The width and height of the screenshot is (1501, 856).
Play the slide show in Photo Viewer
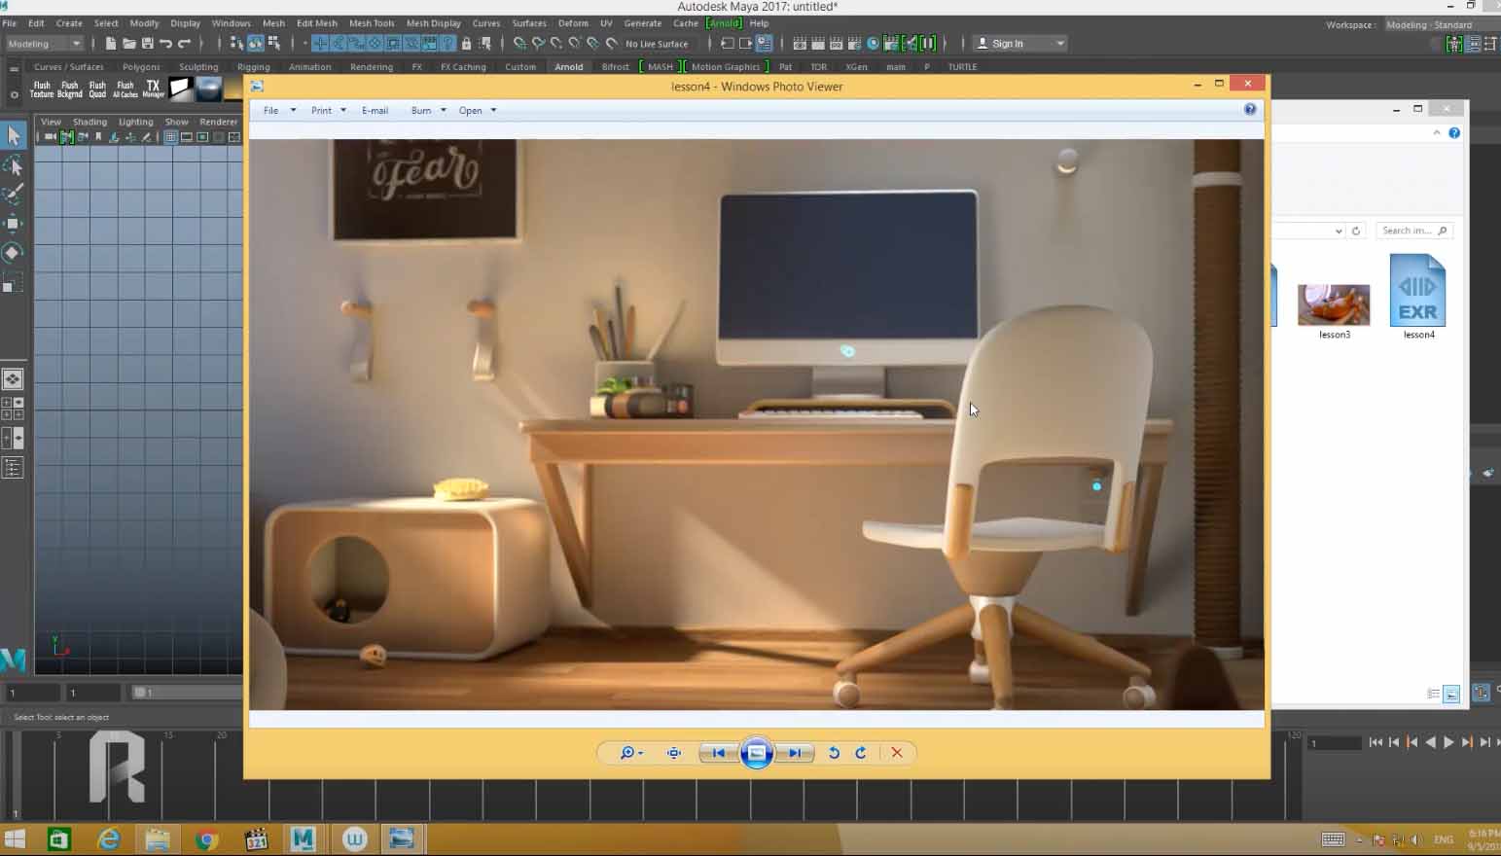756,753
